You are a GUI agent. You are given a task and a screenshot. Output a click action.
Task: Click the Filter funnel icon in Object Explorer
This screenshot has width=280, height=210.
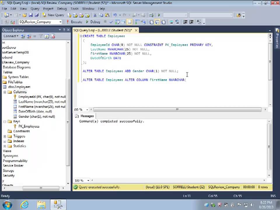[x=41, y=36]
